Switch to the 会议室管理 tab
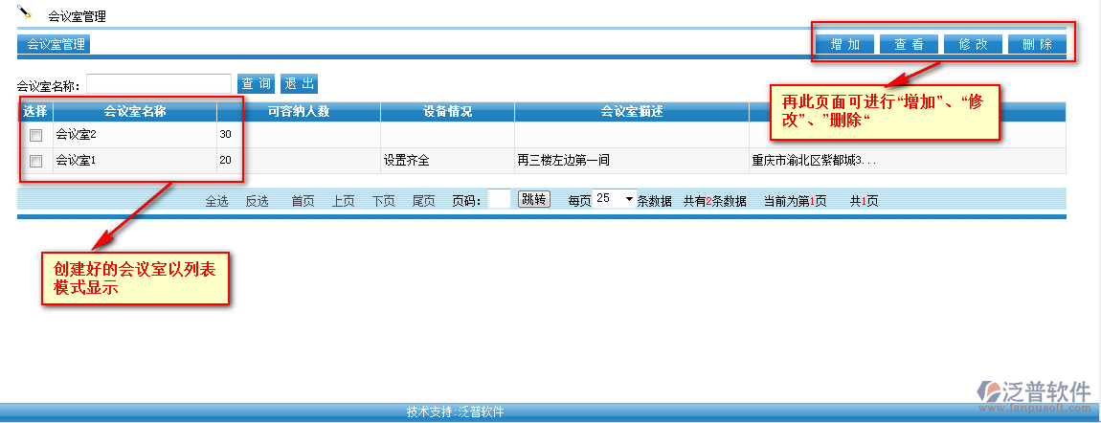The width and height of the screenshot is (1101, 423). click(55, 44)
